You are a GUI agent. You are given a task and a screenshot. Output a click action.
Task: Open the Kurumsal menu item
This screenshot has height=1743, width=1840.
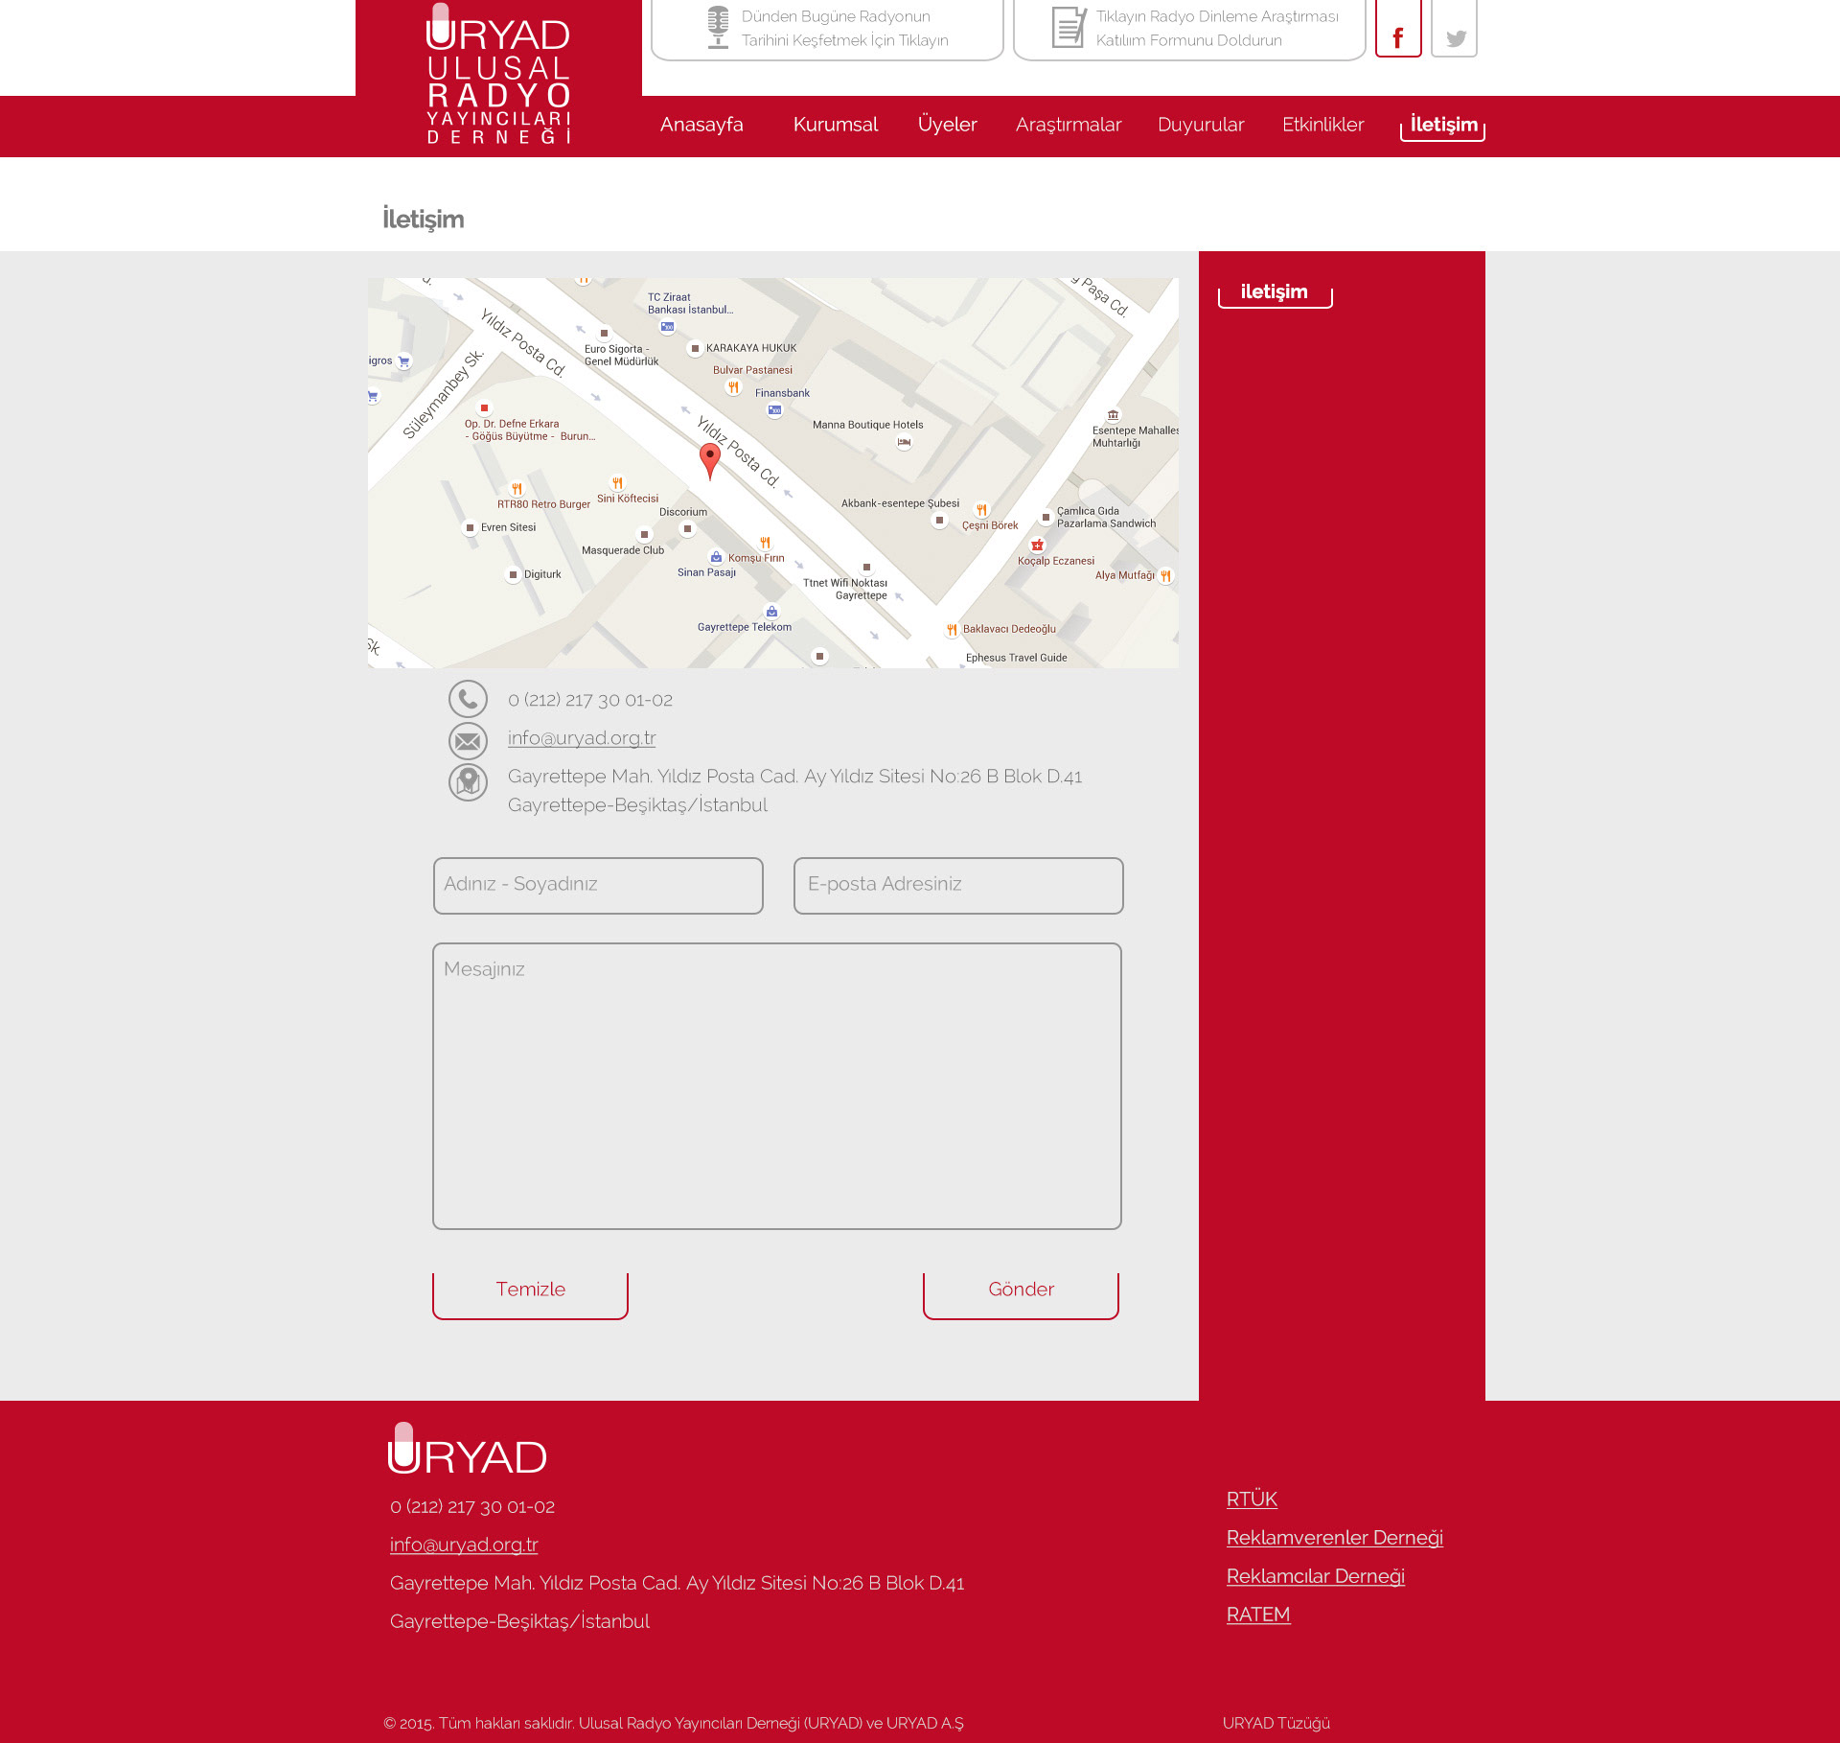point(835,125)
